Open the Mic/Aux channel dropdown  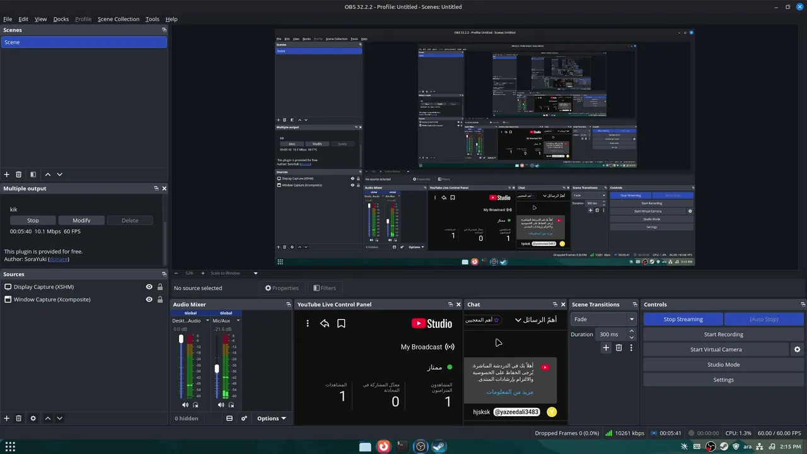click(238, 320)
